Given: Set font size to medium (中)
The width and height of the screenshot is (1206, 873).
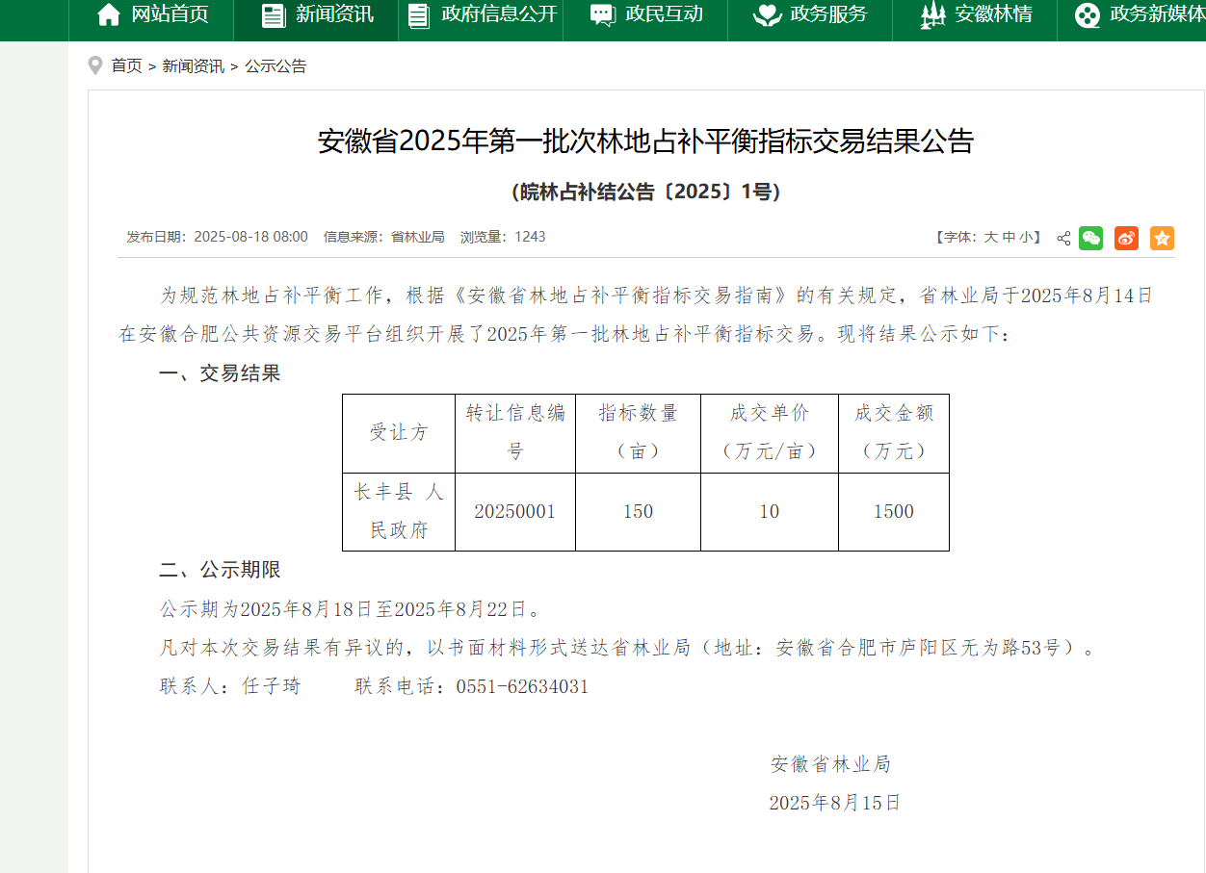Looking at the screenshot, I should point(1009,237).
